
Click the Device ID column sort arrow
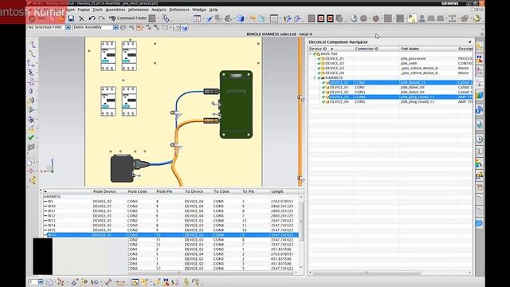click(x=331, y=49)
